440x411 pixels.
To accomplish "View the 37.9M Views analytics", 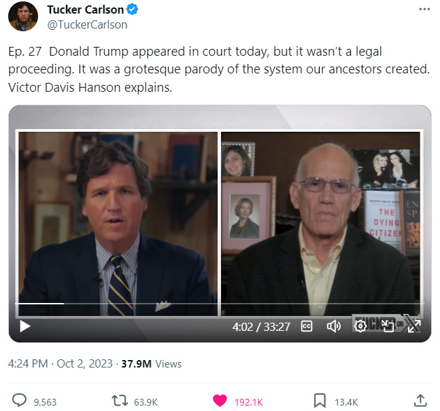I will pyautogui.click(x=151, y=363).
